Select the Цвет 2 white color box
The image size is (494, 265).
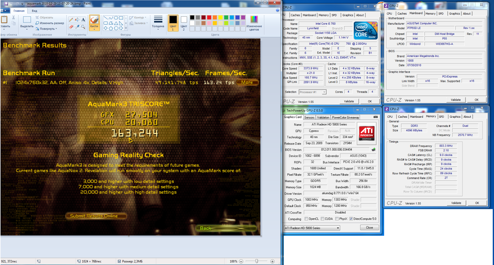coord(184,23)
